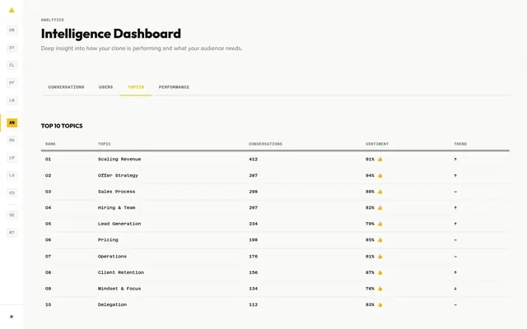
Task: Select the Lead Generation topic
Action: 119,224
